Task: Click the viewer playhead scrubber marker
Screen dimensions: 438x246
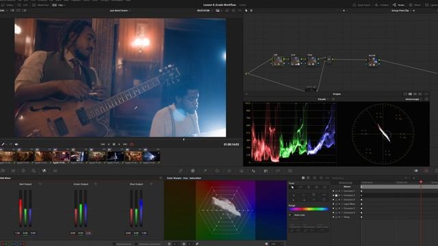Action: pyautogui.click(x=183, y=139)
